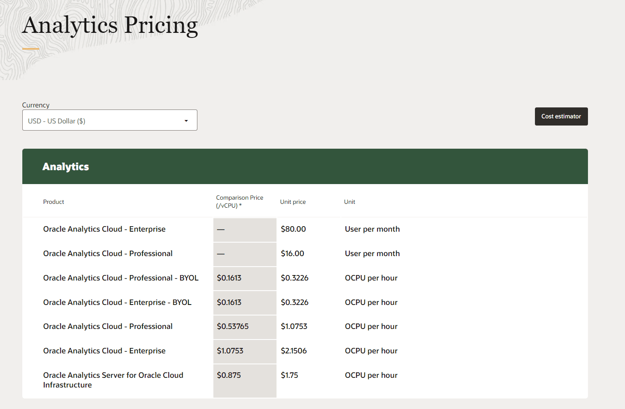
Task: Click User per month in the $16.00 row
Action: [x=372, y=254]
